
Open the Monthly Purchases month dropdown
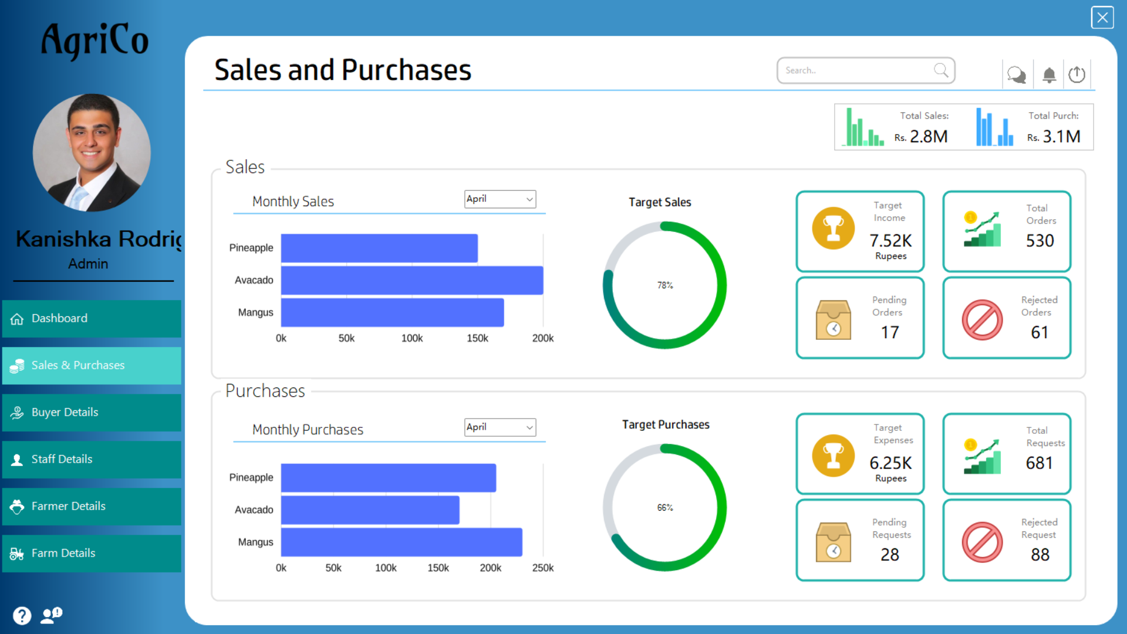500,427
